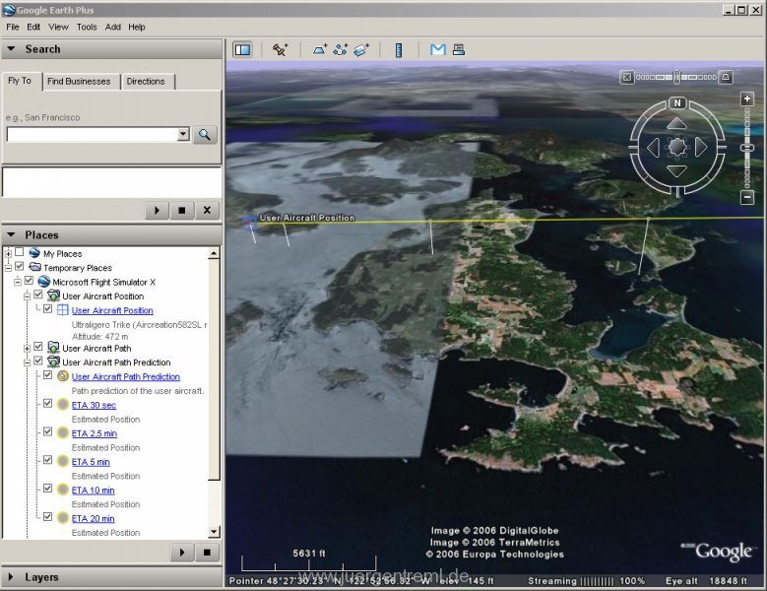Click the User Aircraft Position link
Viewport: 767px width, 591px height.
[112, 310]
